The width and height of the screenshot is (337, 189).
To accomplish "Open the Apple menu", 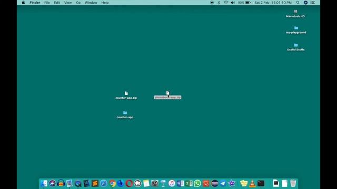I will [x=23, y=3].
